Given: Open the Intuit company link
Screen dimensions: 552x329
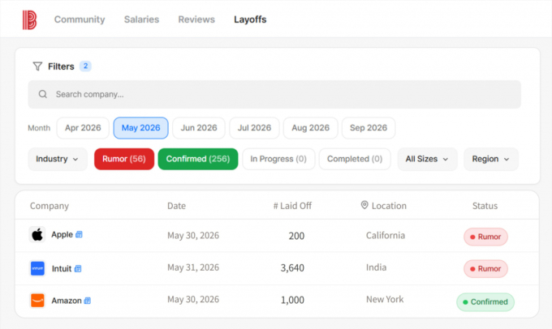Looking at the screenshot, I should point(62,268).
